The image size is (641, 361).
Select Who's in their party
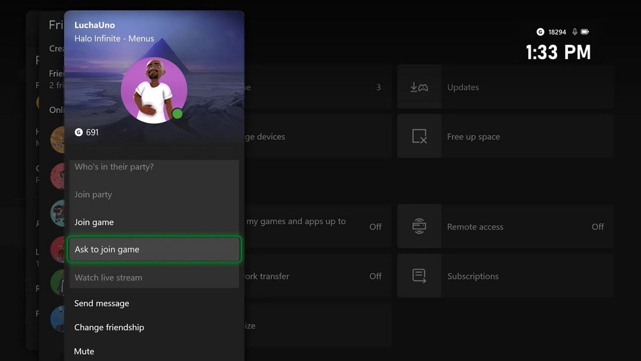[x=114, y=167]
